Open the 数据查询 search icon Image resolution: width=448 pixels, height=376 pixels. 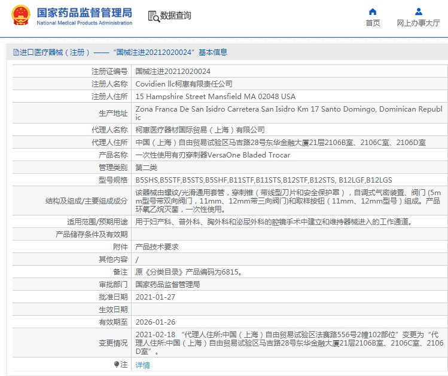coord(154,16)
